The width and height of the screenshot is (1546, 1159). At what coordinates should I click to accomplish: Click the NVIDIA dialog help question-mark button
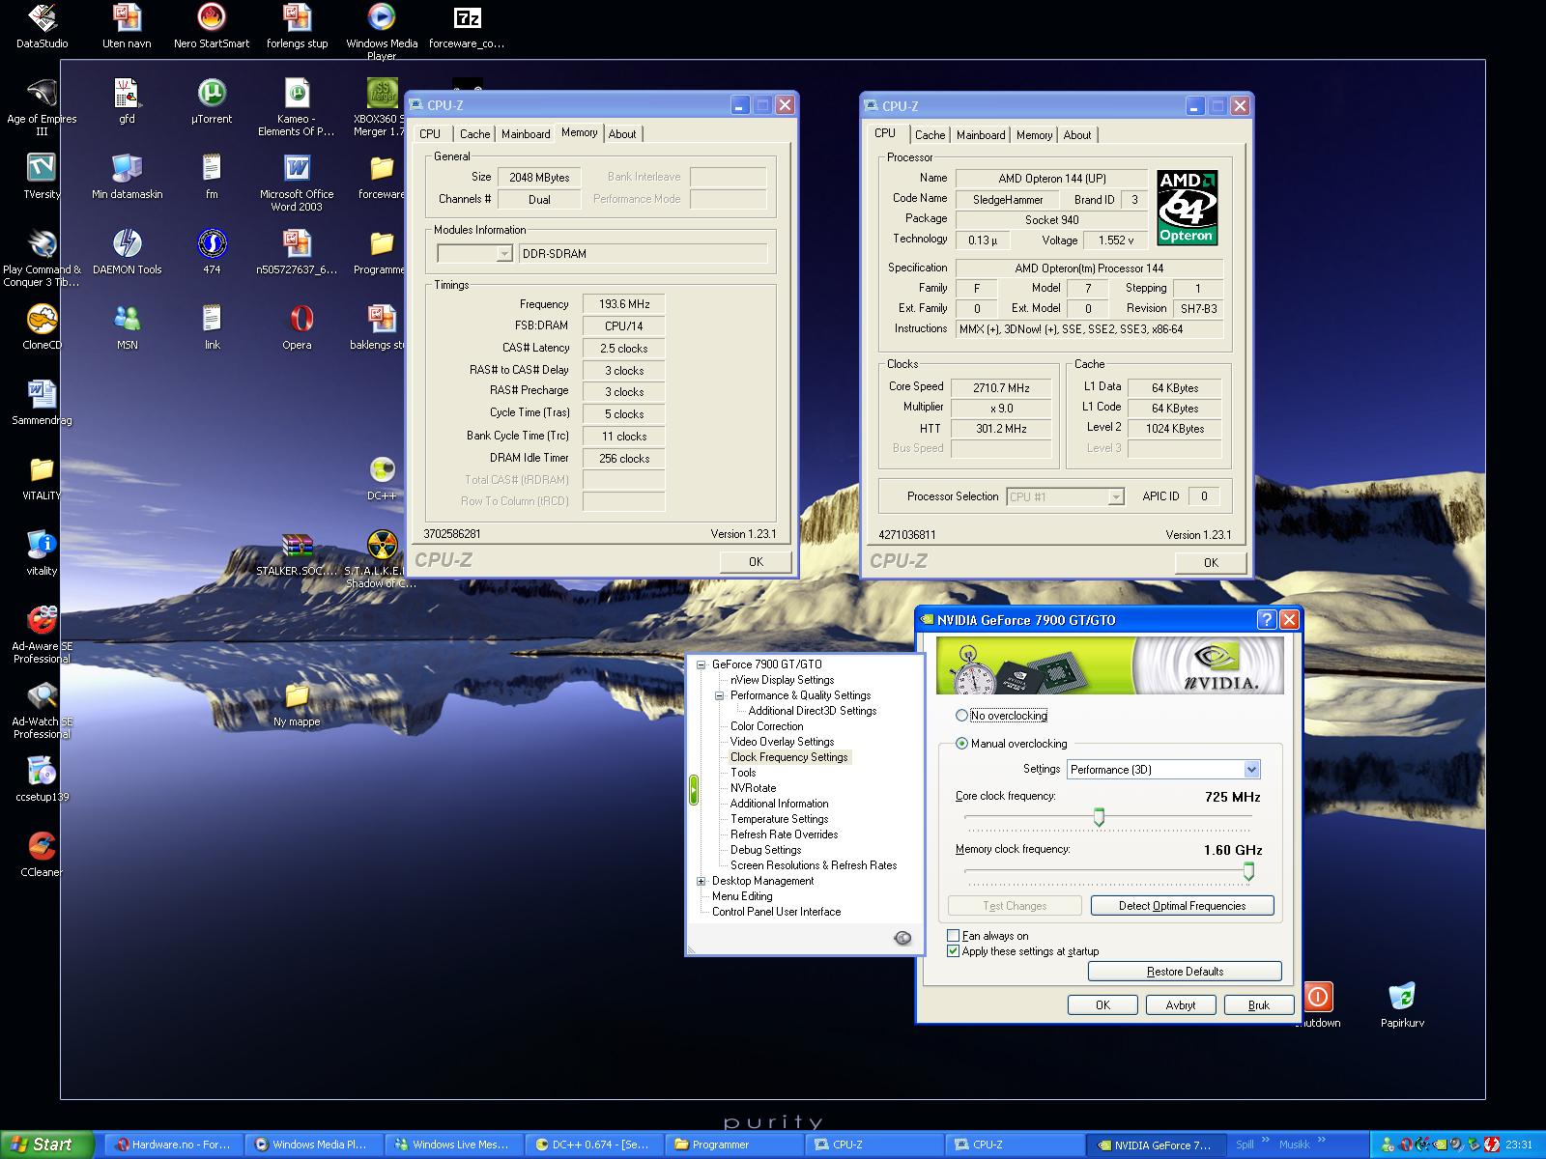point(1266,620)
